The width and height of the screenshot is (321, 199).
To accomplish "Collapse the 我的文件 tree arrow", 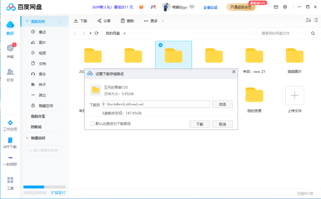I will click(27, 21).
